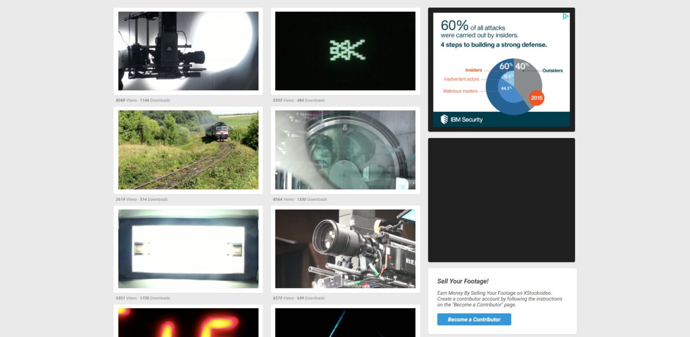Image resolution: width=690 pixels, height=337 pixels.
Task: Open the red digital numbers video thumbnail
Action: 188,323
